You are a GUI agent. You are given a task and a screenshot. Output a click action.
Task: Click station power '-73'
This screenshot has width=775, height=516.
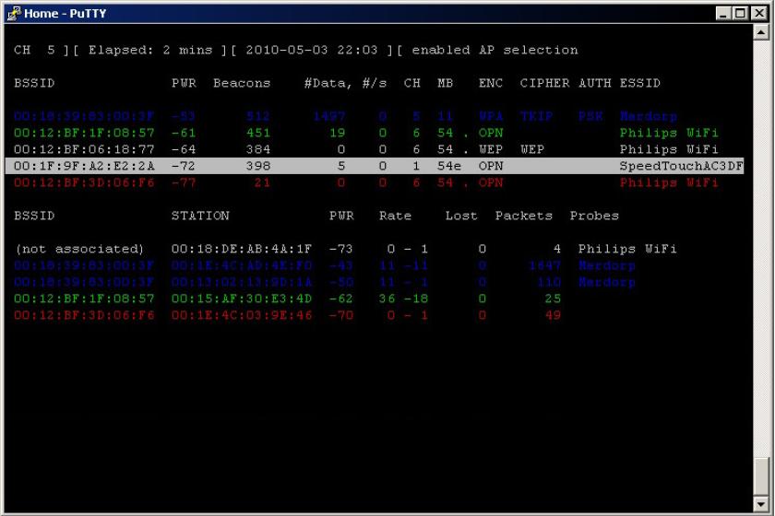(x=341, y=249)
